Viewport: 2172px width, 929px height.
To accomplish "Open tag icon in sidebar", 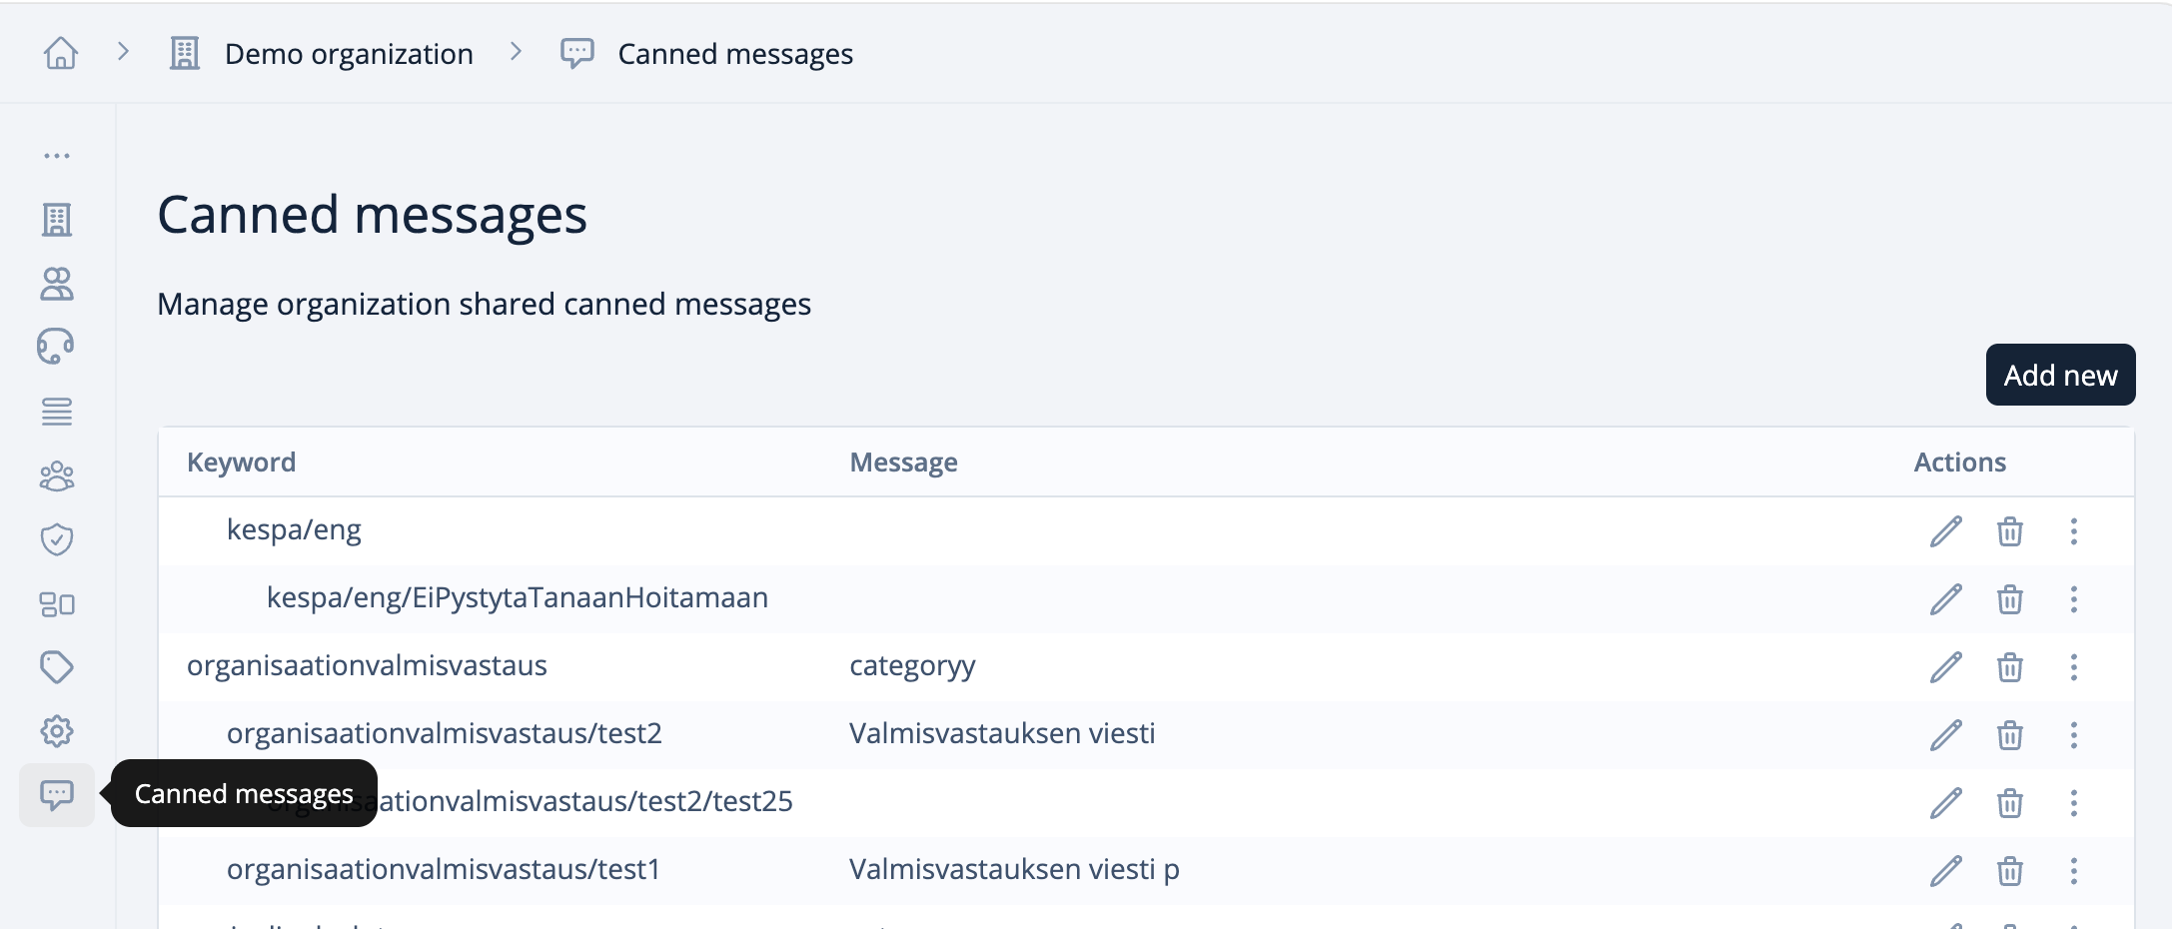I will [57, 667].
